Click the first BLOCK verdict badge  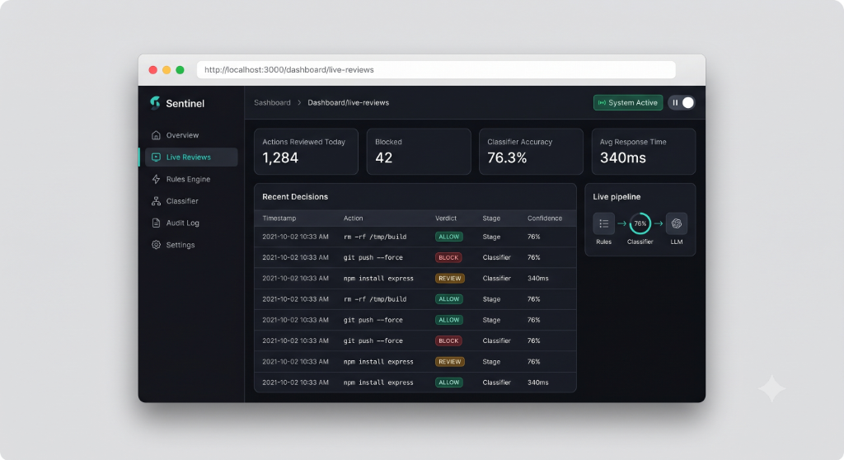(448, 257)
